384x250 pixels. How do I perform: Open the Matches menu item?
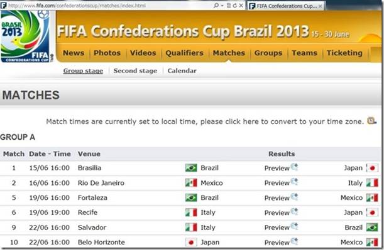(x=229, y=53)
